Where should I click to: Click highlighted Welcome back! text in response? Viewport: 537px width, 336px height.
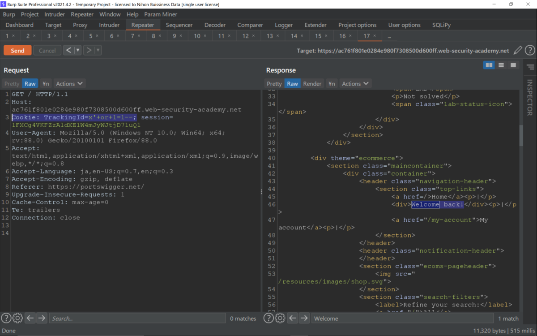click(x=438, y=204)
